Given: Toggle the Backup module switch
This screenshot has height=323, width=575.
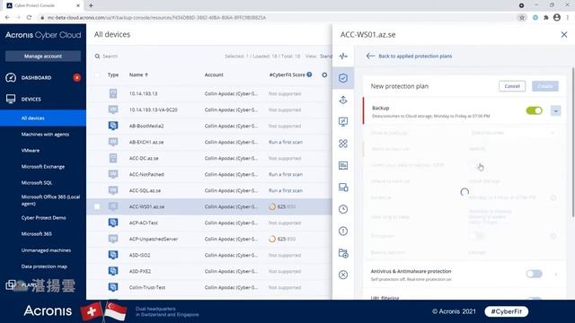Looking at the screenshot, I should [534, 110].
